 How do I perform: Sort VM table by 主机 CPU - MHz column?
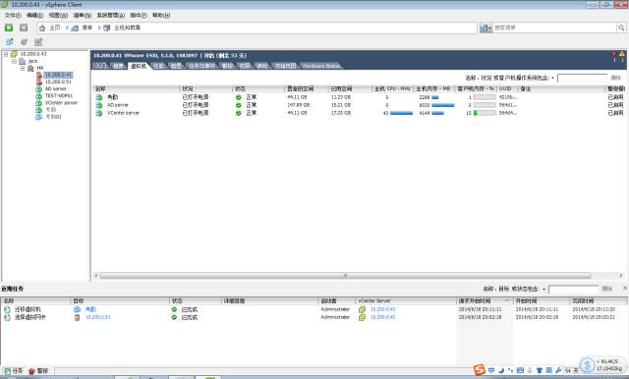pos(393,88)
